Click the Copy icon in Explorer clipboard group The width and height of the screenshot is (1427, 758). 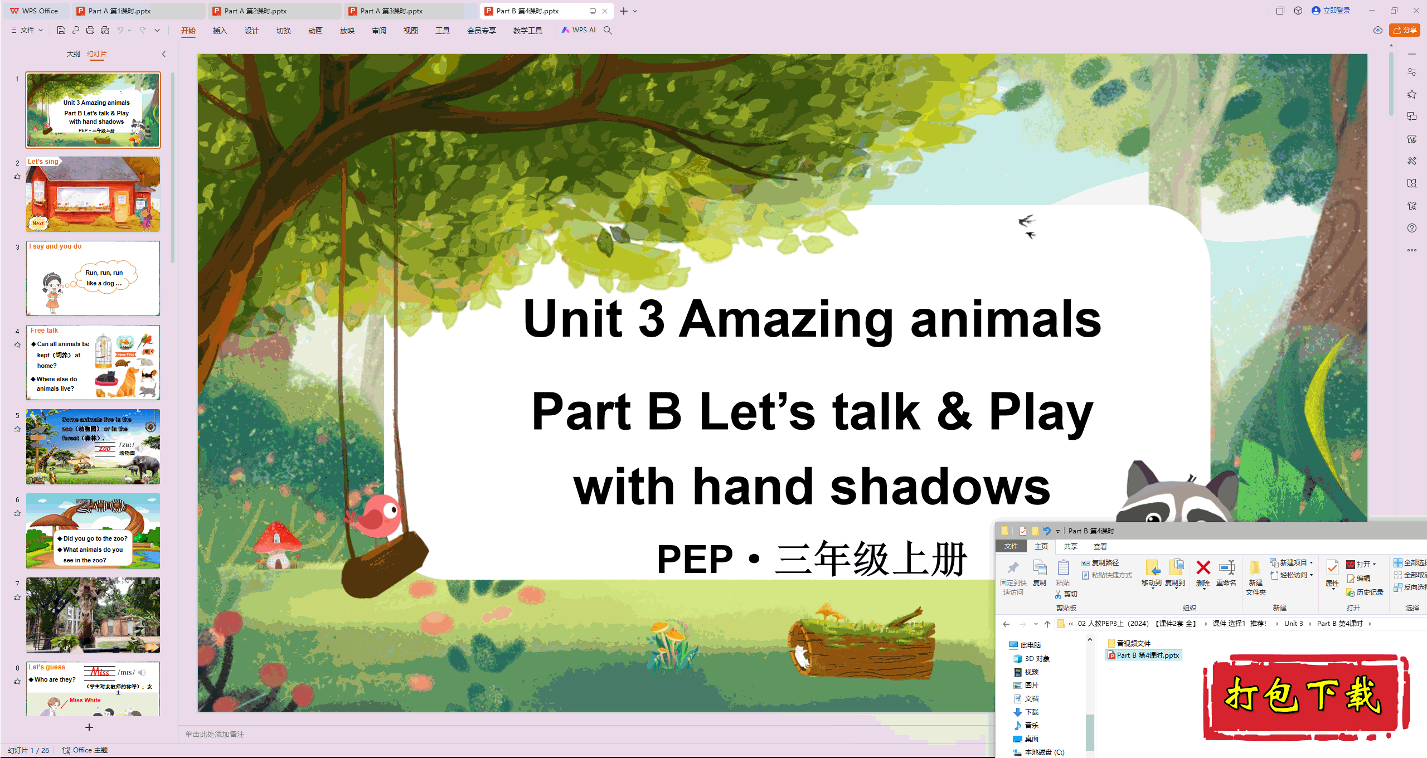tap(1040, 568)
